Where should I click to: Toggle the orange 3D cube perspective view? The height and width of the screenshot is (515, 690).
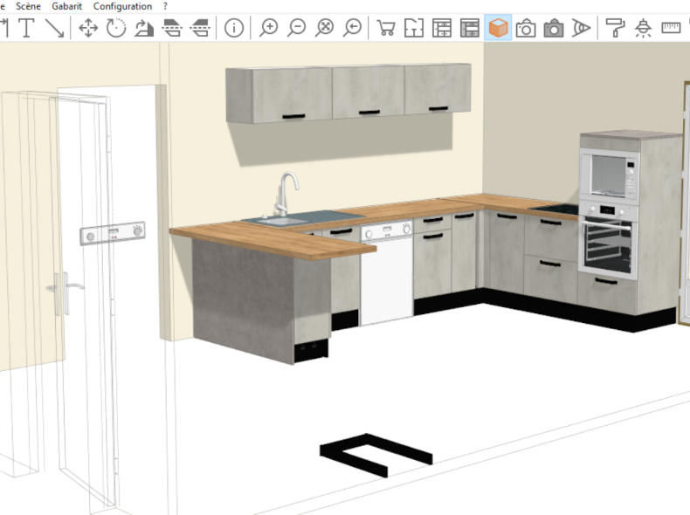click(x=498, y=28)
